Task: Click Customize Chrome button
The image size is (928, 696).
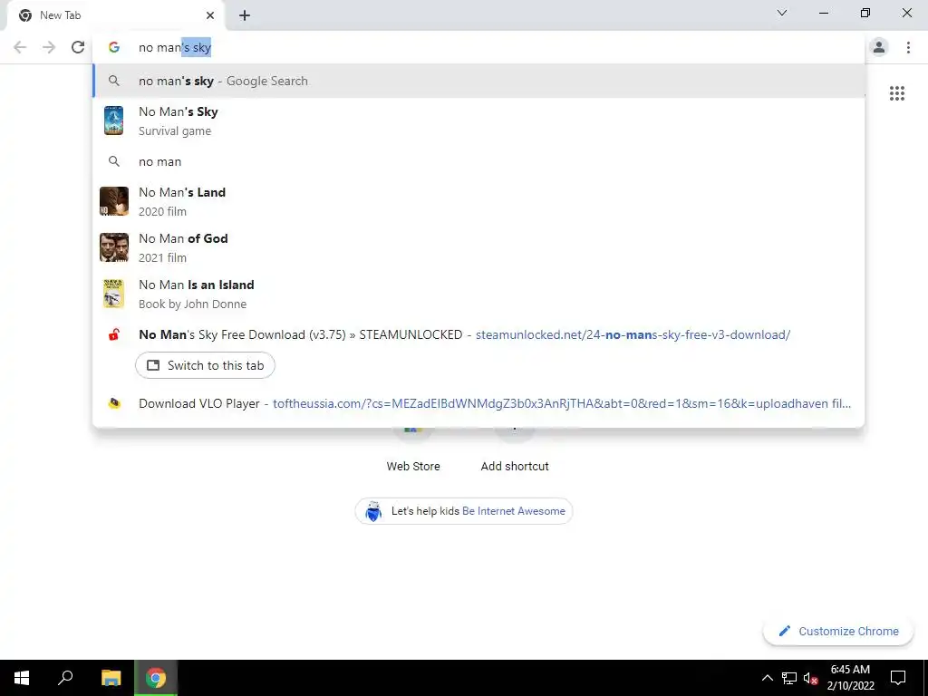Action: pyautogui.click(x=837, y=631)
